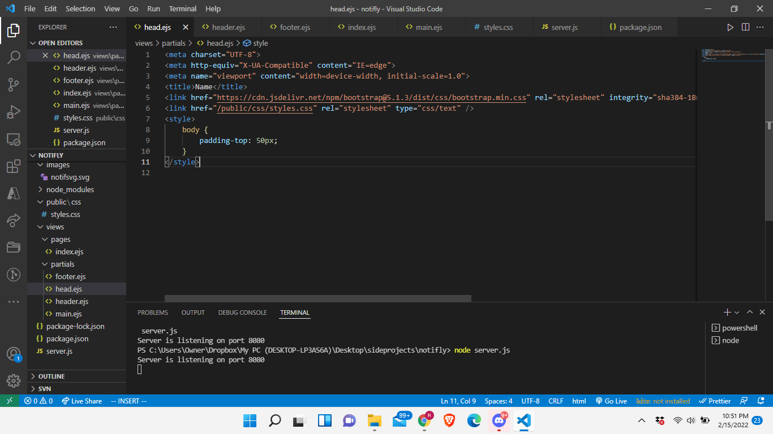Image resolution: width=773 pixels, height=434 pixels.
Task: Collapse the OPEN EDITORS section
Action: (33, 42)
